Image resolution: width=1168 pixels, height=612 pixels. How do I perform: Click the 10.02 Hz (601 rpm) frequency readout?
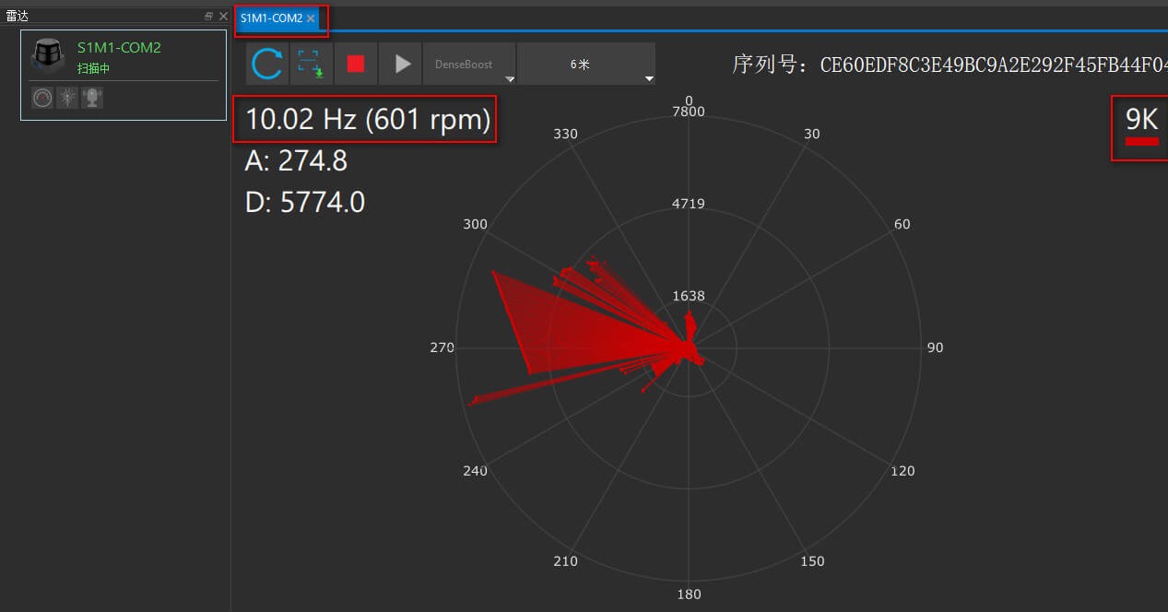[x=368, y=119]
